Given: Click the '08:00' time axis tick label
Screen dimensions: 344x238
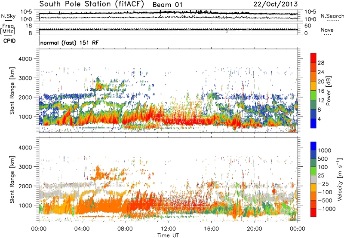Looking at the screenshot, I should tap(125, 229).
